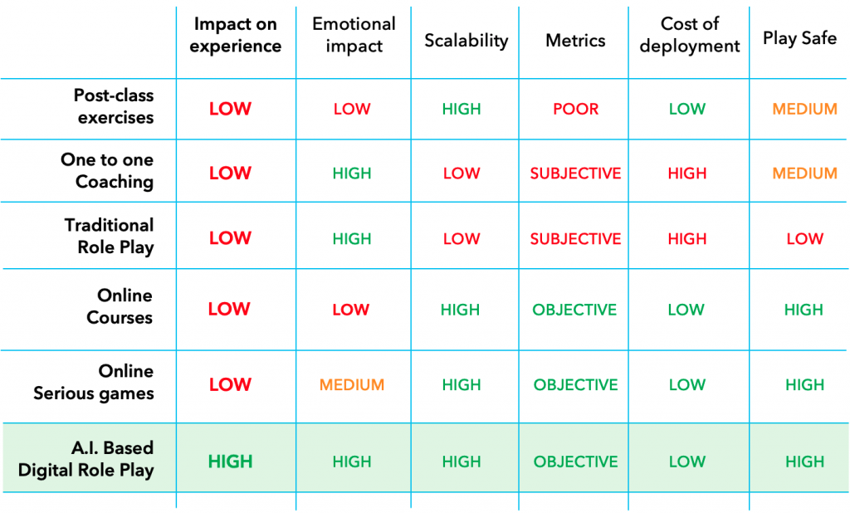This screenshot has height=513, width=850.
Task: Click the 'Traditional Role Play' row label
Action: tap(109, 236)
